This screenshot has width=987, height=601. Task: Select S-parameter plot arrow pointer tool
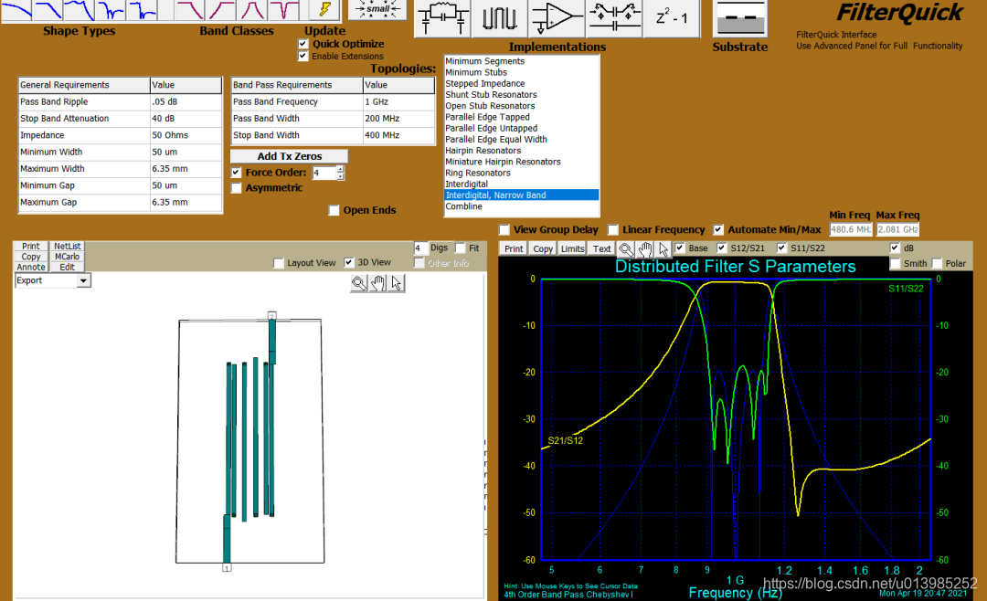[x=663, y=249]
